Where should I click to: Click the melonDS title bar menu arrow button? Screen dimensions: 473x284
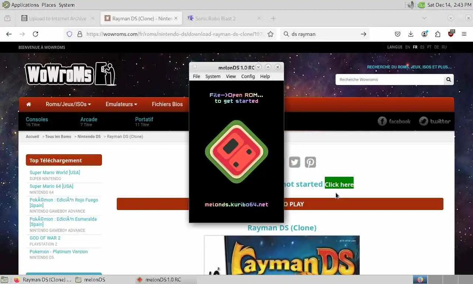(x=259, y=67)
